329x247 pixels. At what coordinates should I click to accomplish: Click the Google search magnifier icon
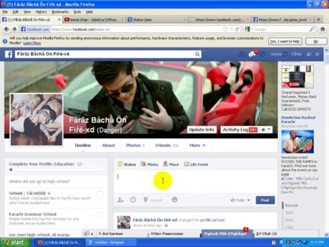coord(312,30)
